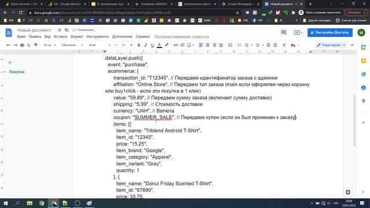Close the outline with the back arrow
Image resolution: width=370 pixels, height=208 pixels.
pyautogui.click(x=10, y=62)
